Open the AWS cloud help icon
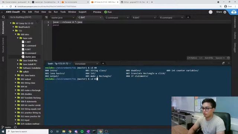This screenshot has height=134, width=238. click(234, 12)
